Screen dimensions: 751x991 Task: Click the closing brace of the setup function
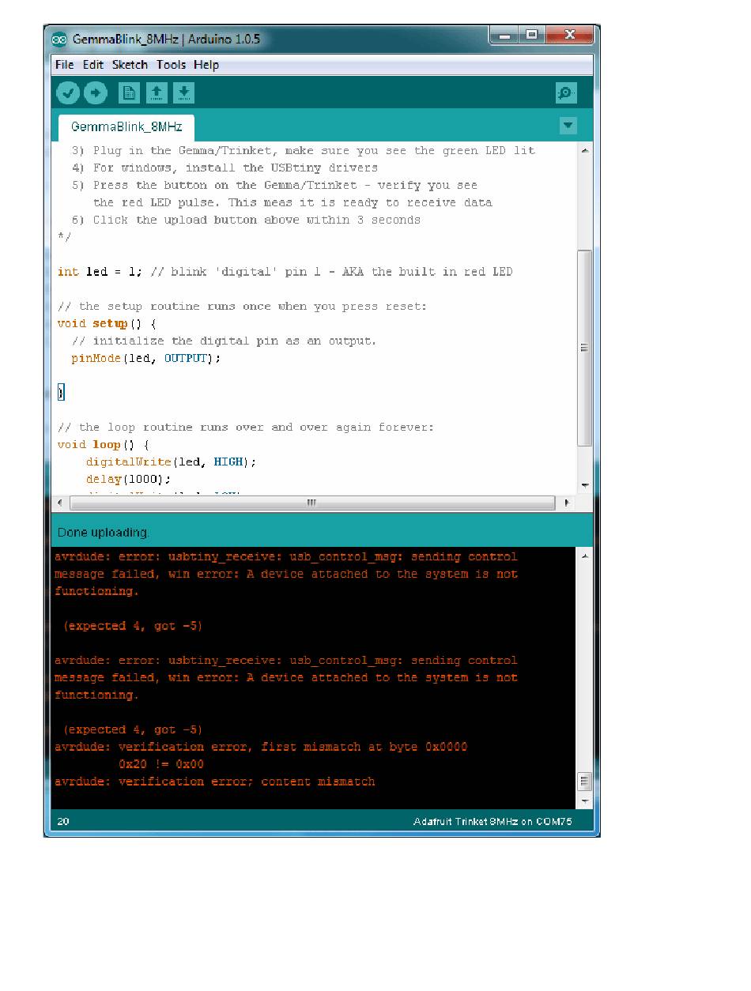[61, 393]
